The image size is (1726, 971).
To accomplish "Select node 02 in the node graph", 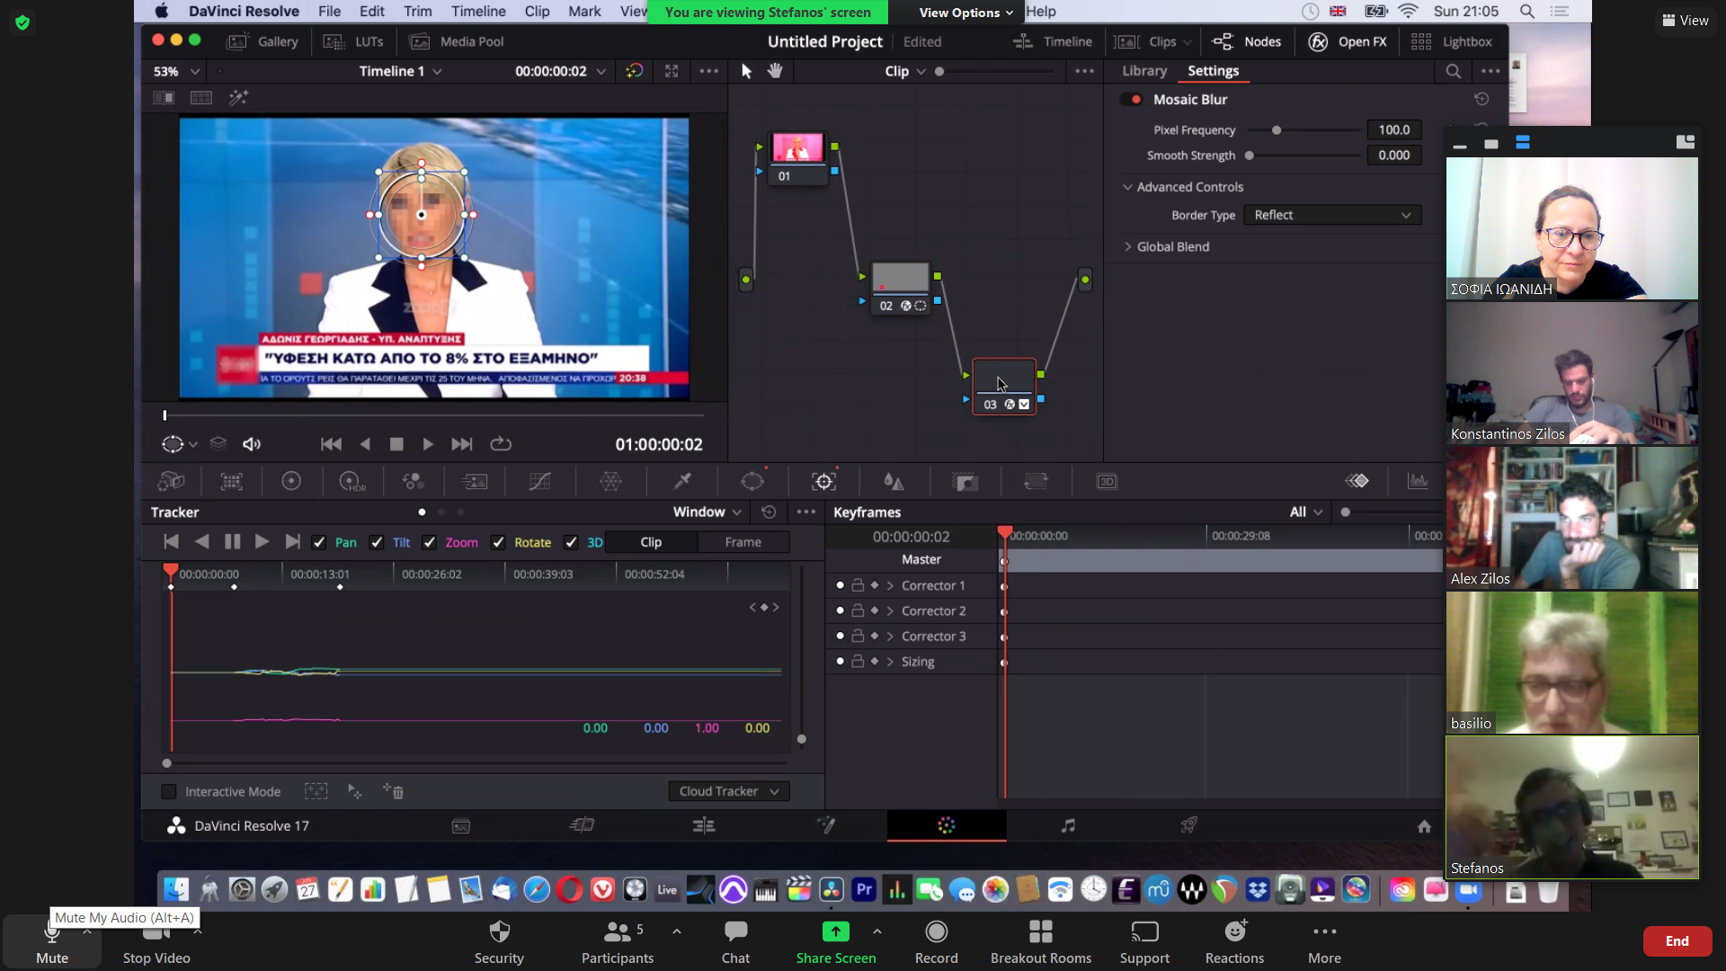I will click(900, 279).
